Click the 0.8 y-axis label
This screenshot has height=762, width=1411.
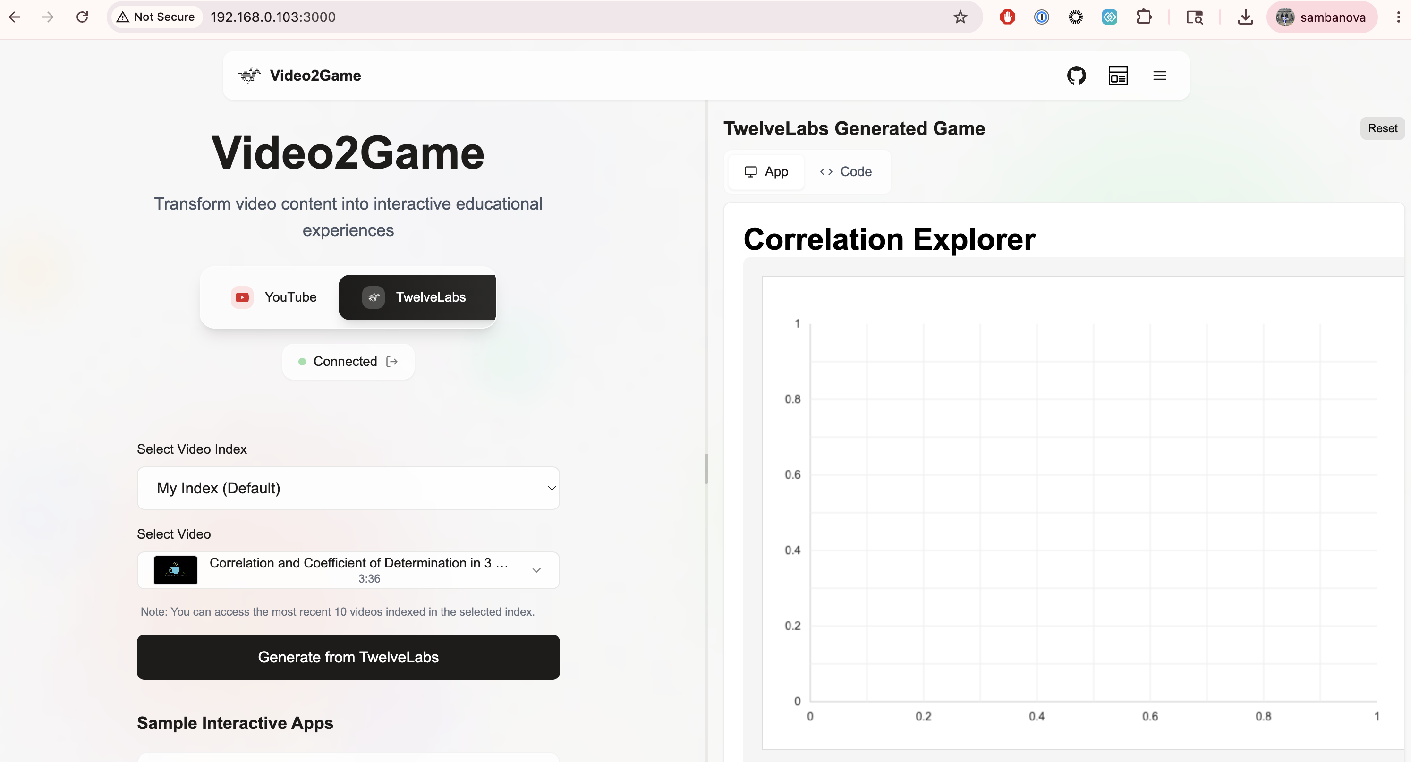792,399
